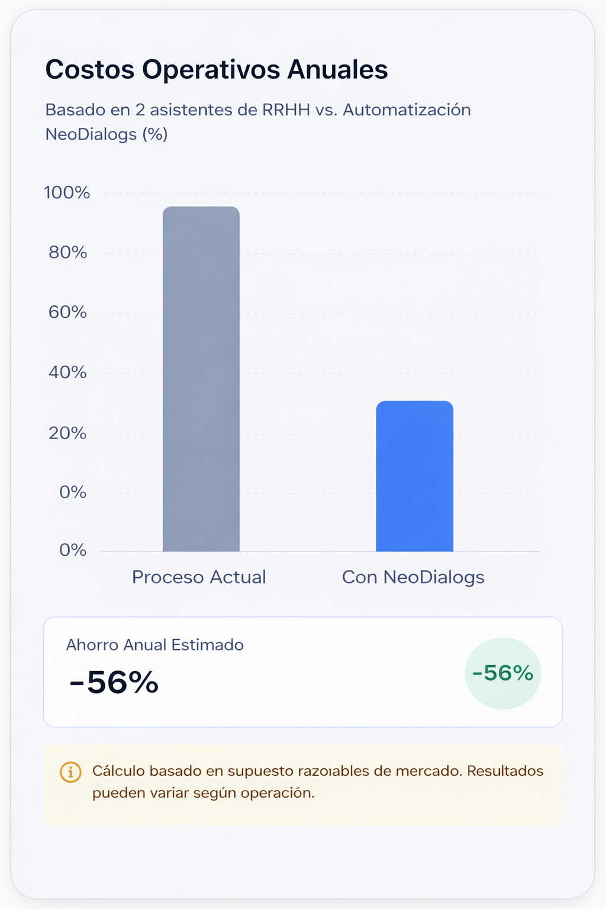Click the 40% y-axis label
The width and height of the screenshot is (606, 909).
pos(68,372)
